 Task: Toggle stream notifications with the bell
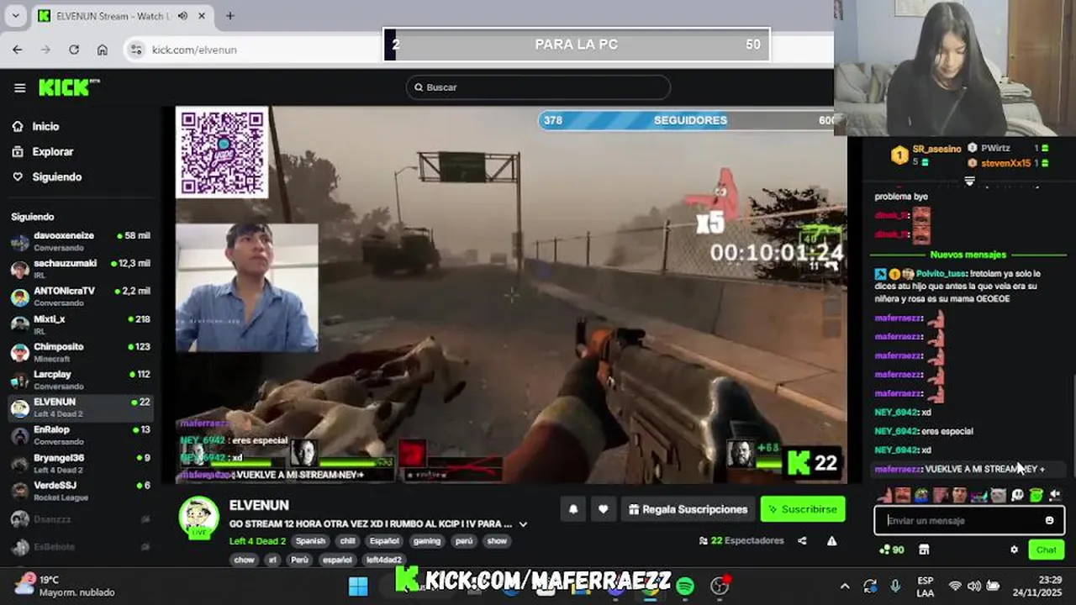[x=573, y=509]
